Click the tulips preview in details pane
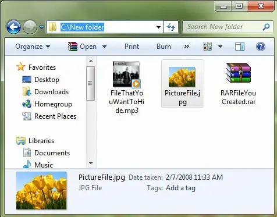Viewport: 277px width, 217px height. 41,190
